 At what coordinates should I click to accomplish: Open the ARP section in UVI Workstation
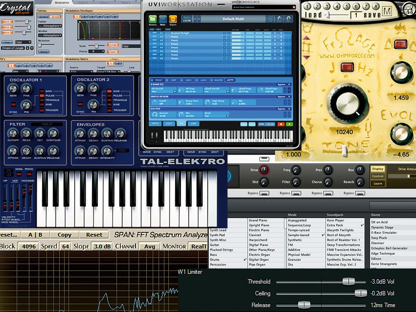193,124
